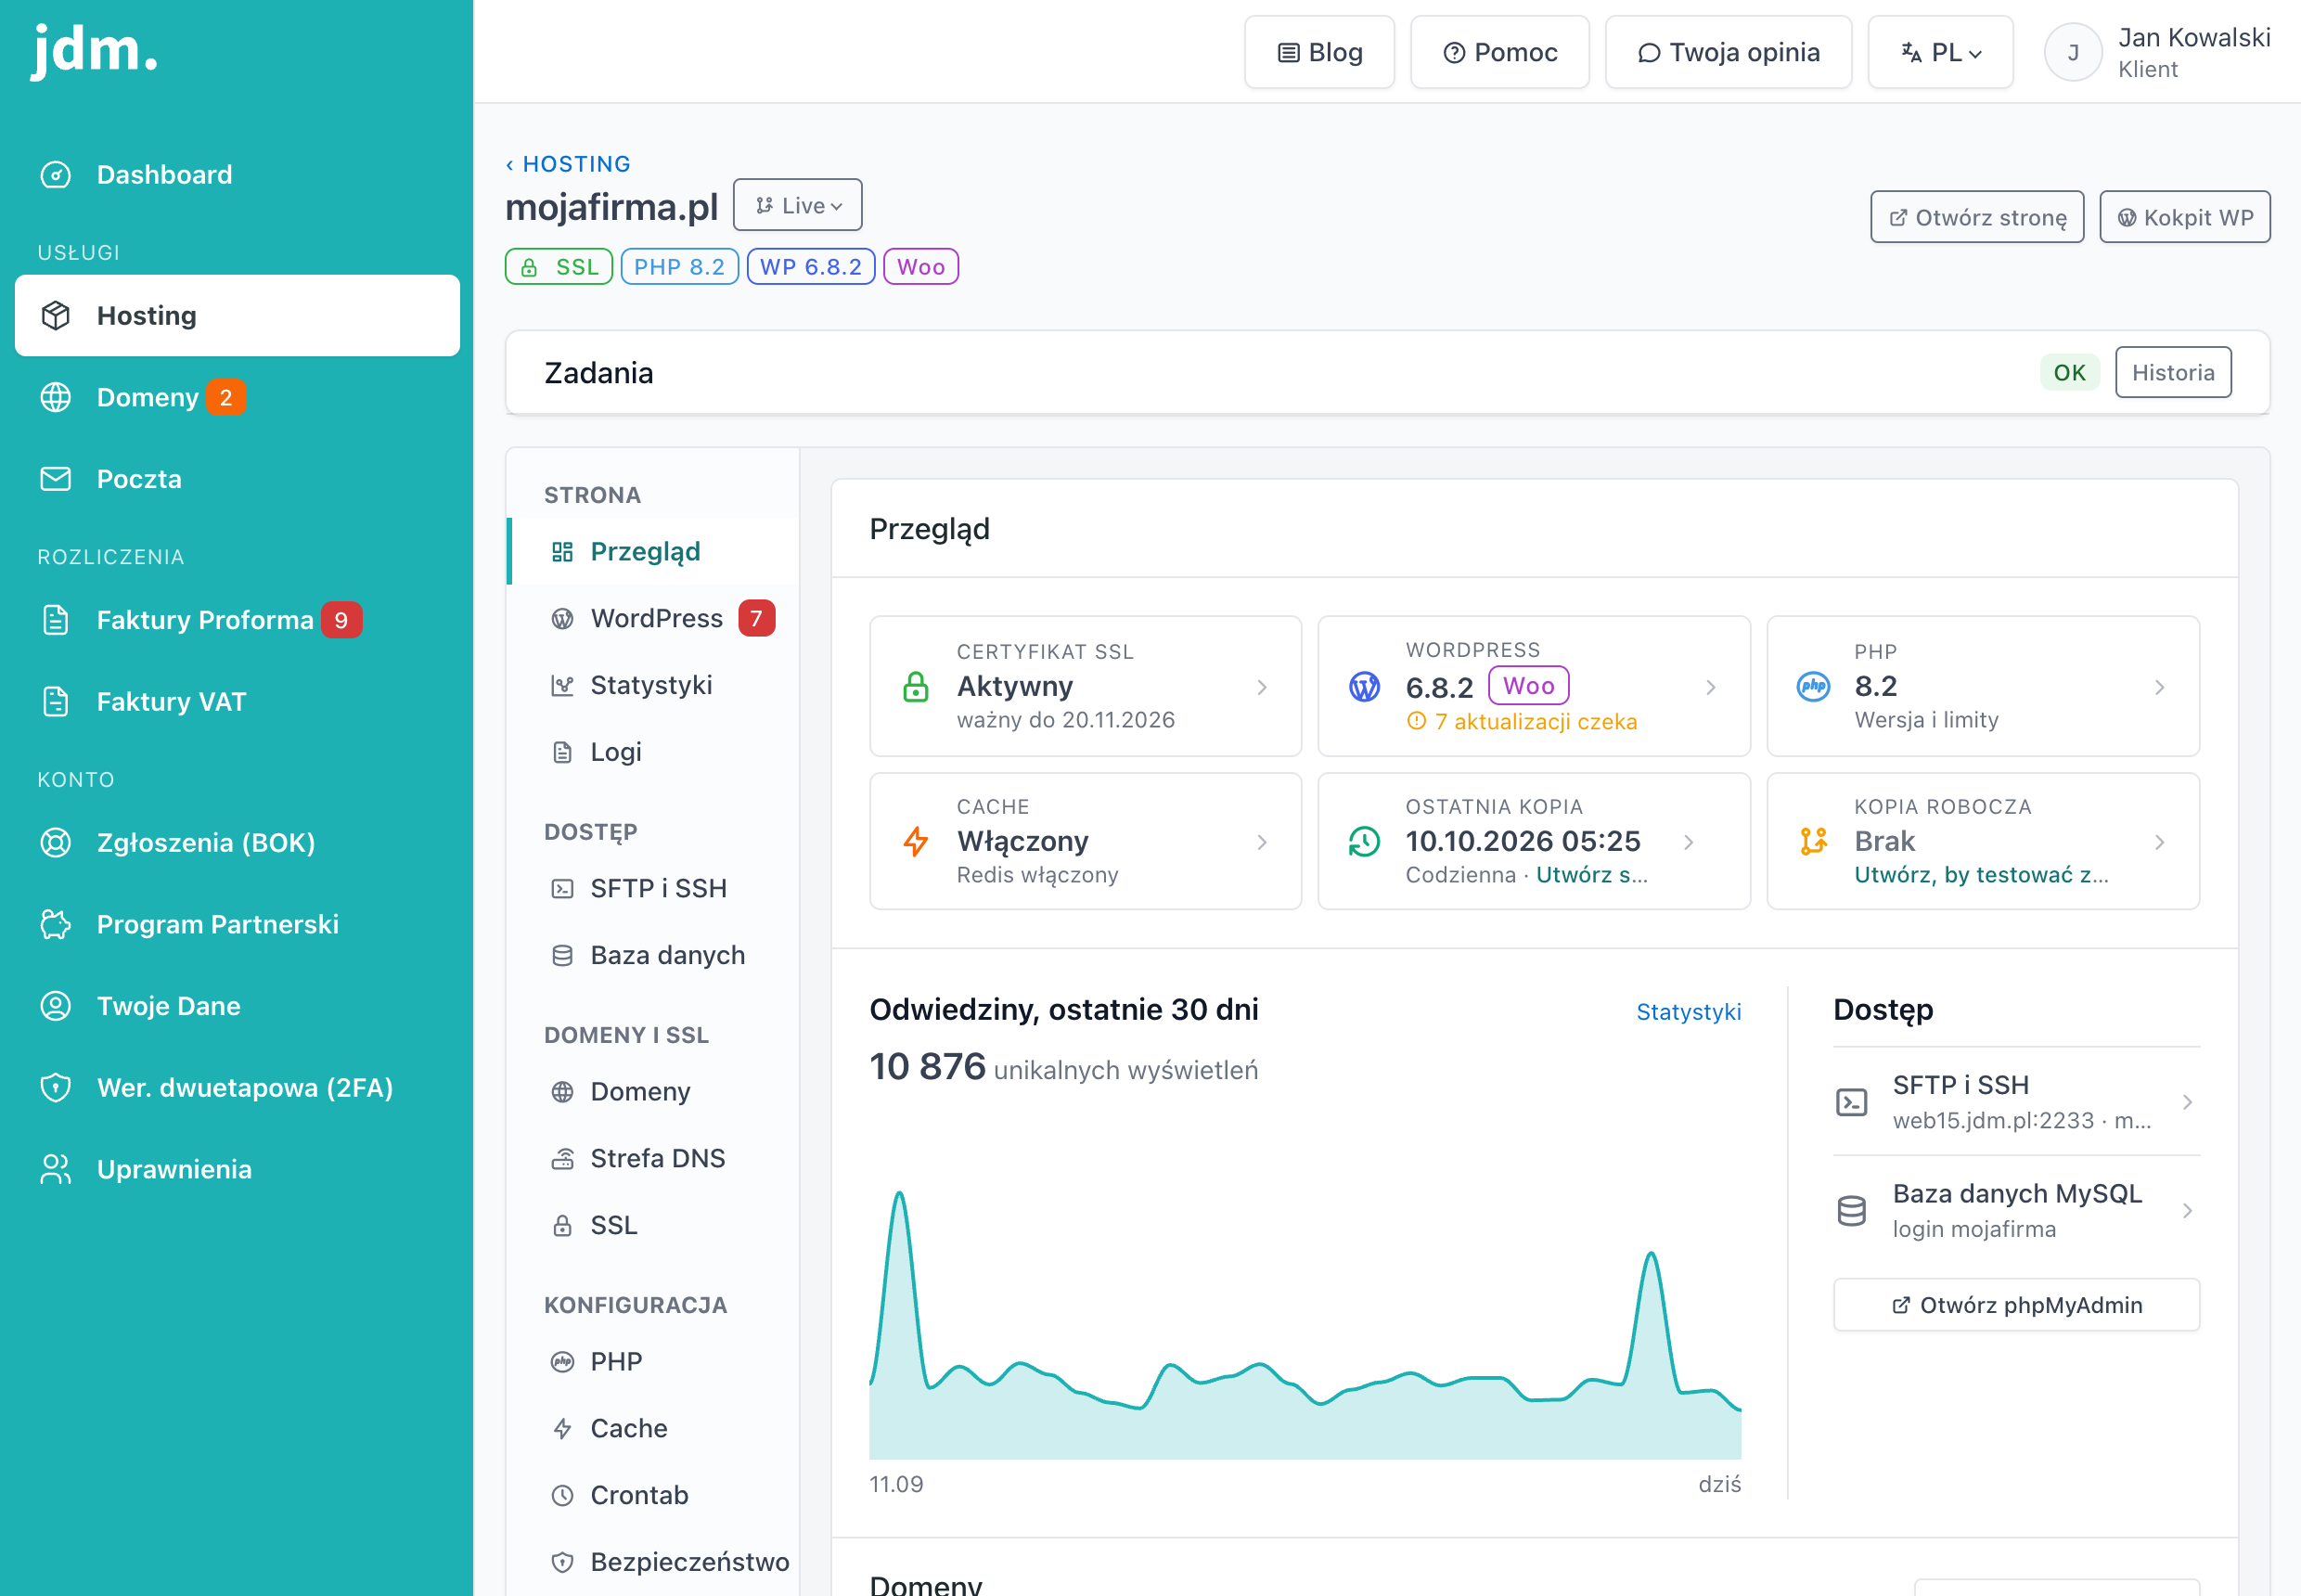Open the Logi side tab
Screen dimensions: 2301x1596
654,752
